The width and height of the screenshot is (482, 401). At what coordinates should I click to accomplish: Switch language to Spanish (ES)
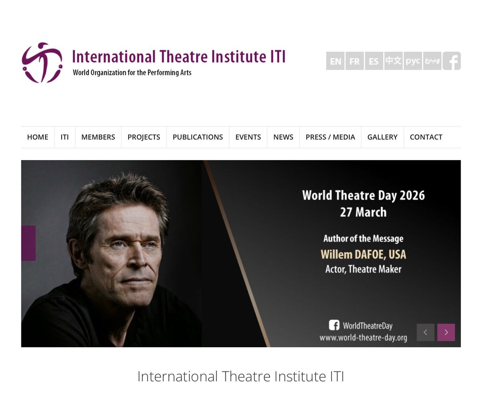coord(374,61)
